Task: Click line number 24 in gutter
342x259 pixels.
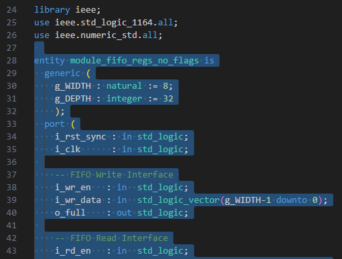Action: pyautogui.click(x=11, y=10)
